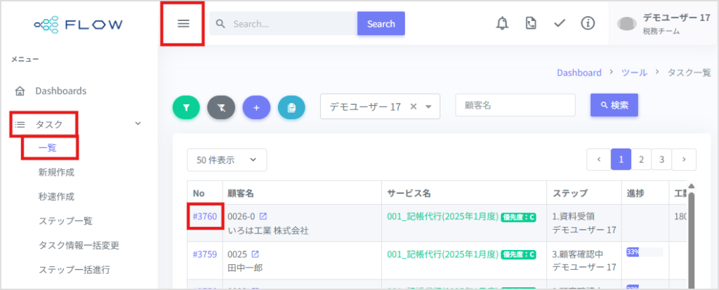Expand the デモユーザー 17 user dropdown arrow
The image size is (719, 290).
pyautogui.click(x=429, y=106)
